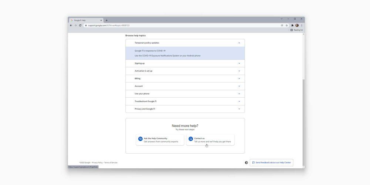Open the Chrome three-dot menu
The height and width of the screenshot is (185, 370).
click(x=302, y=26)
